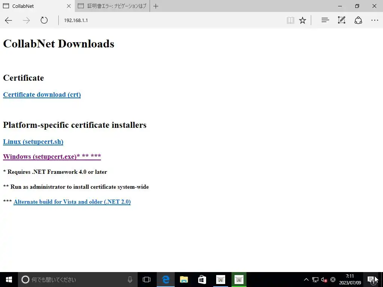Open reading view book icon
This screenshot has width=383, height=287.
pos(290,20)
